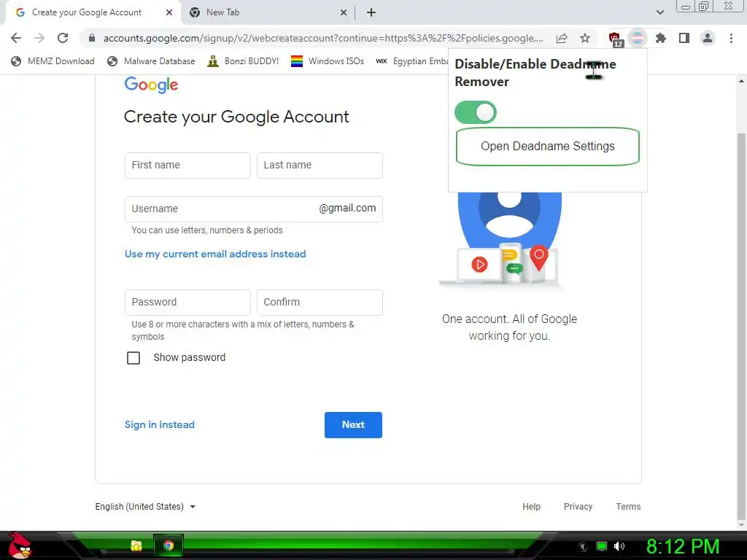Image resolution: width=747 pixels, height=560 pixels.
Task: Open the volume speaker tray icon
Action: click(x=619, y=546)
